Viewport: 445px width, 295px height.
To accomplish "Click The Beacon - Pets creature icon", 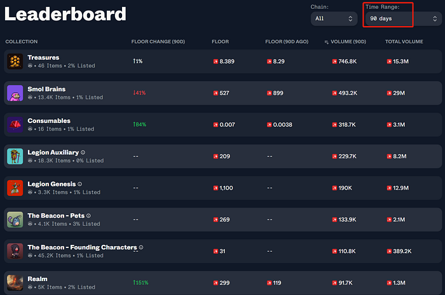I will [x=15, y=220].
